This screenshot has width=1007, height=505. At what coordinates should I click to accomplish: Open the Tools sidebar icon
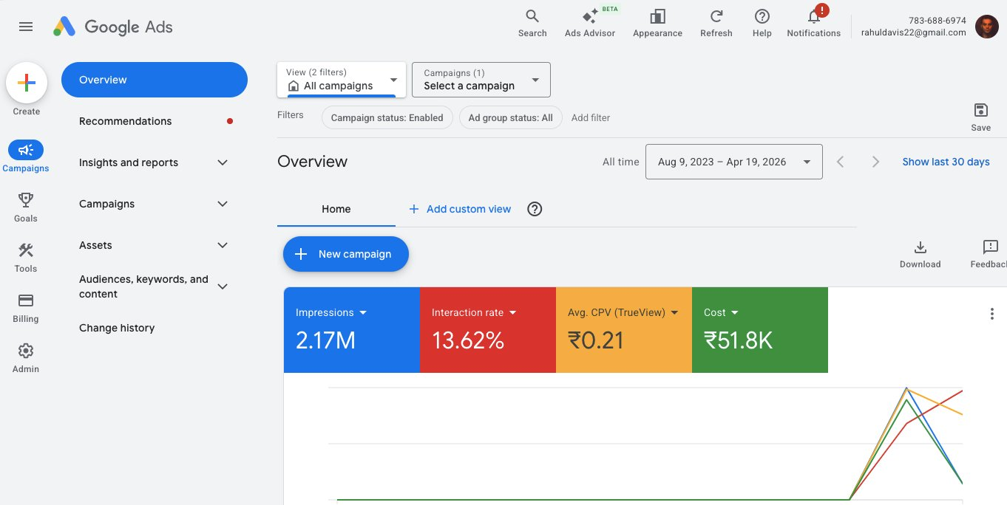[25, 255]
